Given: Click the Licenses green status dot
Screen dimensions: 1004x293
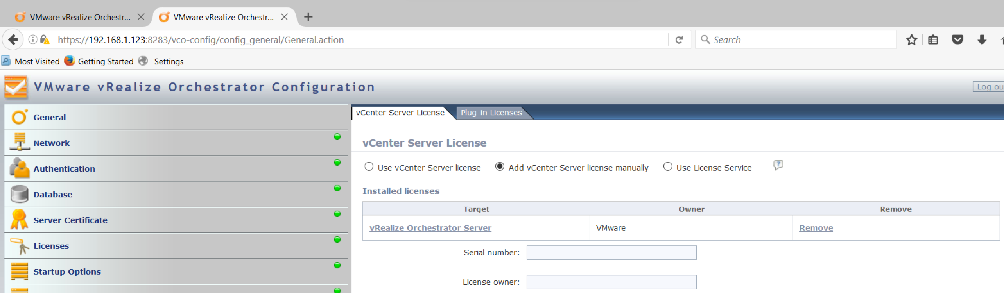Looking at the screenshot, I should click(x=337, y=239).
